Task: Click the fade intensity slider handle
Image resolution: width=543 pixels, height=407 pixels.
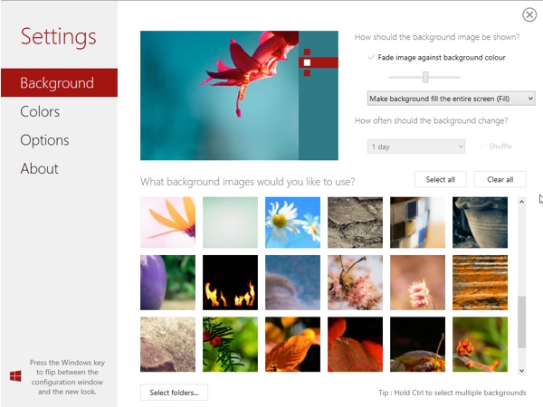Action: click(x=425, y=77)
